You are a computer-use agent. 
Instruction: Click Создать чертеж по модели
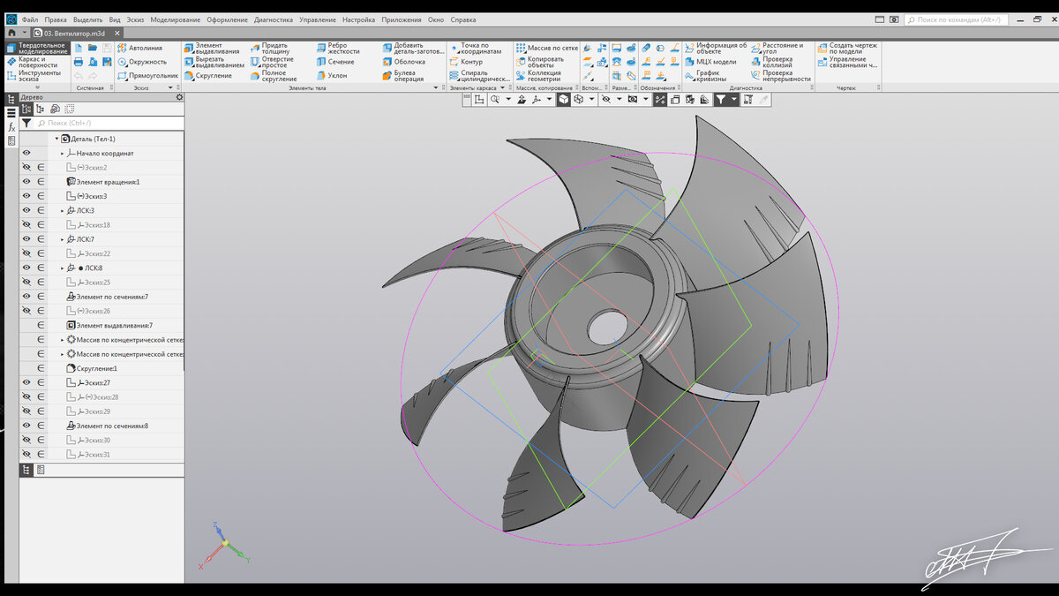(845, 48)
